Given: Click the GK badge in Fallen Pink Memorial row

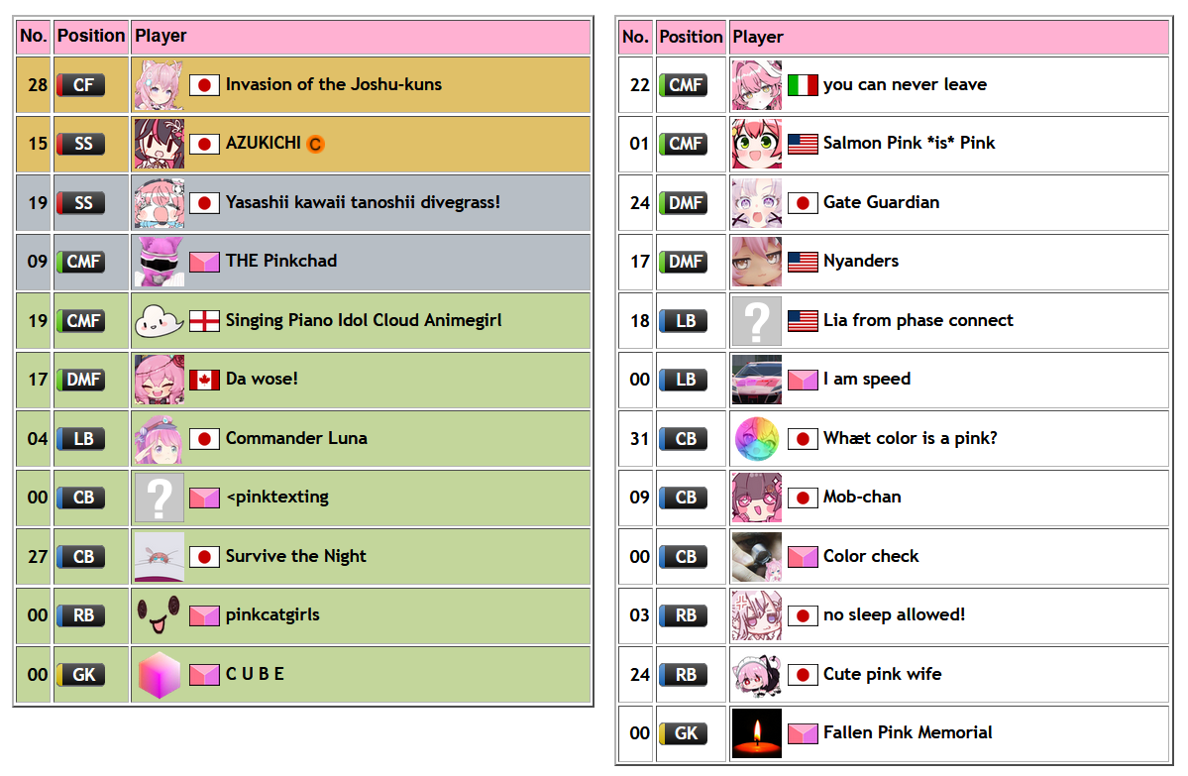Looking at the screenshot, I should point(684,733).
